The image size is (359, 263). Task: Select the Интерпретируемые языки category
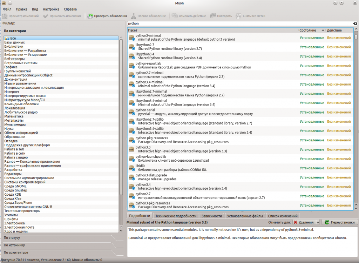click(61, 96)
